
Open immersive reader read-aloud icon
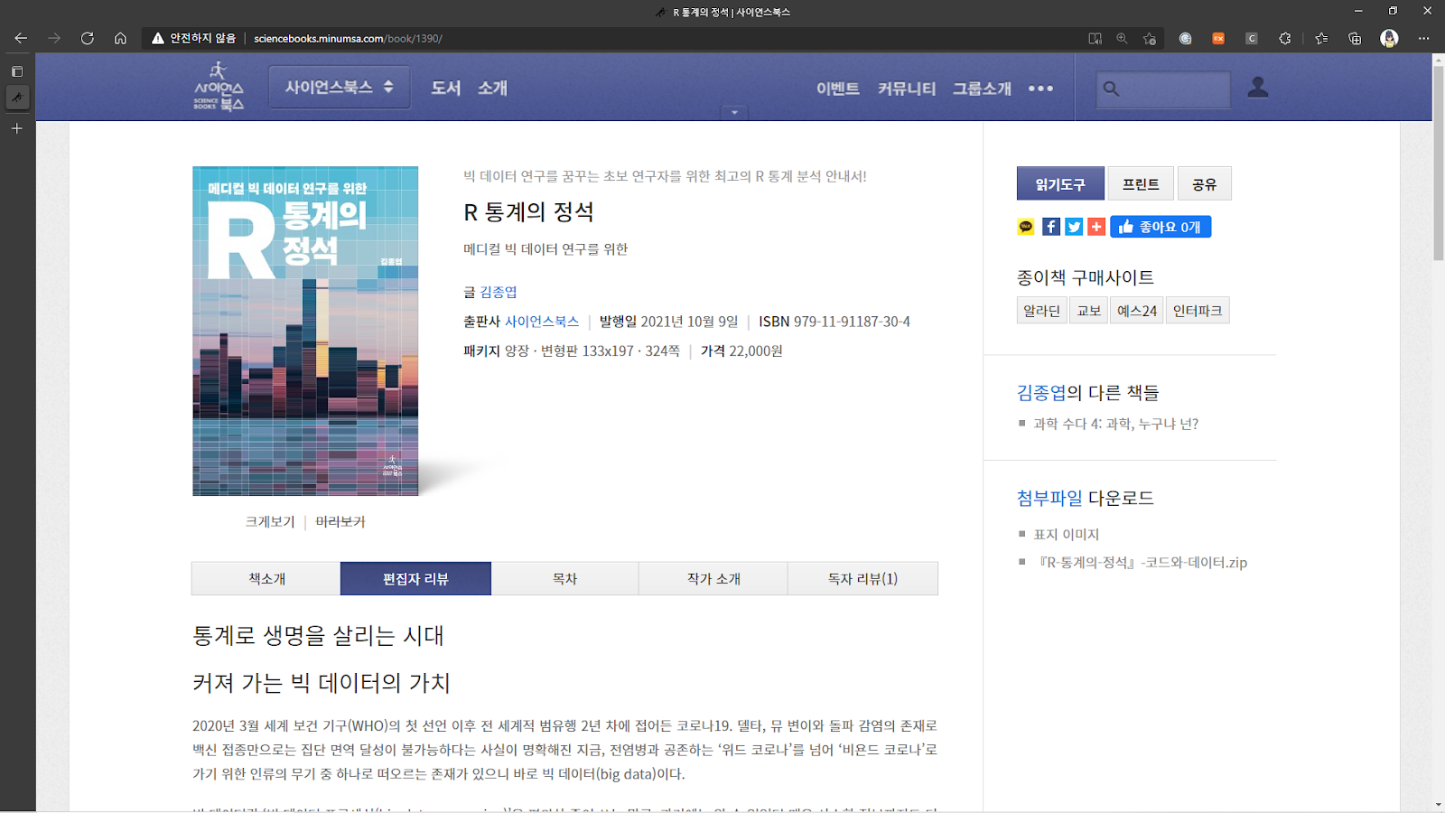coord(1095,38)
